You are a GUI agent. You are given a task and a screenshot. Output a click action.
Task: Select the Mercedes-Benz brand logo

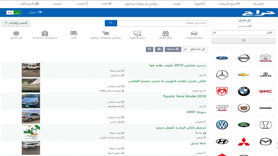click(222, 75)
